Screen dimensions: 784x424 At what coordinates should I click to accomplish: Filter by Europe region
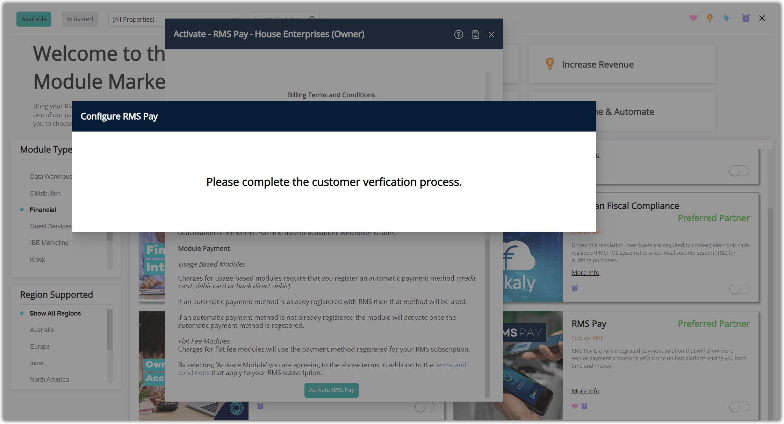(x=40, y=347)
